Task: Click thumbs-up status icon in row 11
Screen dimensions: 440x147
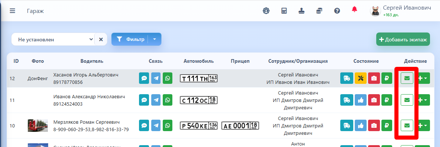Action: (361, 100)
